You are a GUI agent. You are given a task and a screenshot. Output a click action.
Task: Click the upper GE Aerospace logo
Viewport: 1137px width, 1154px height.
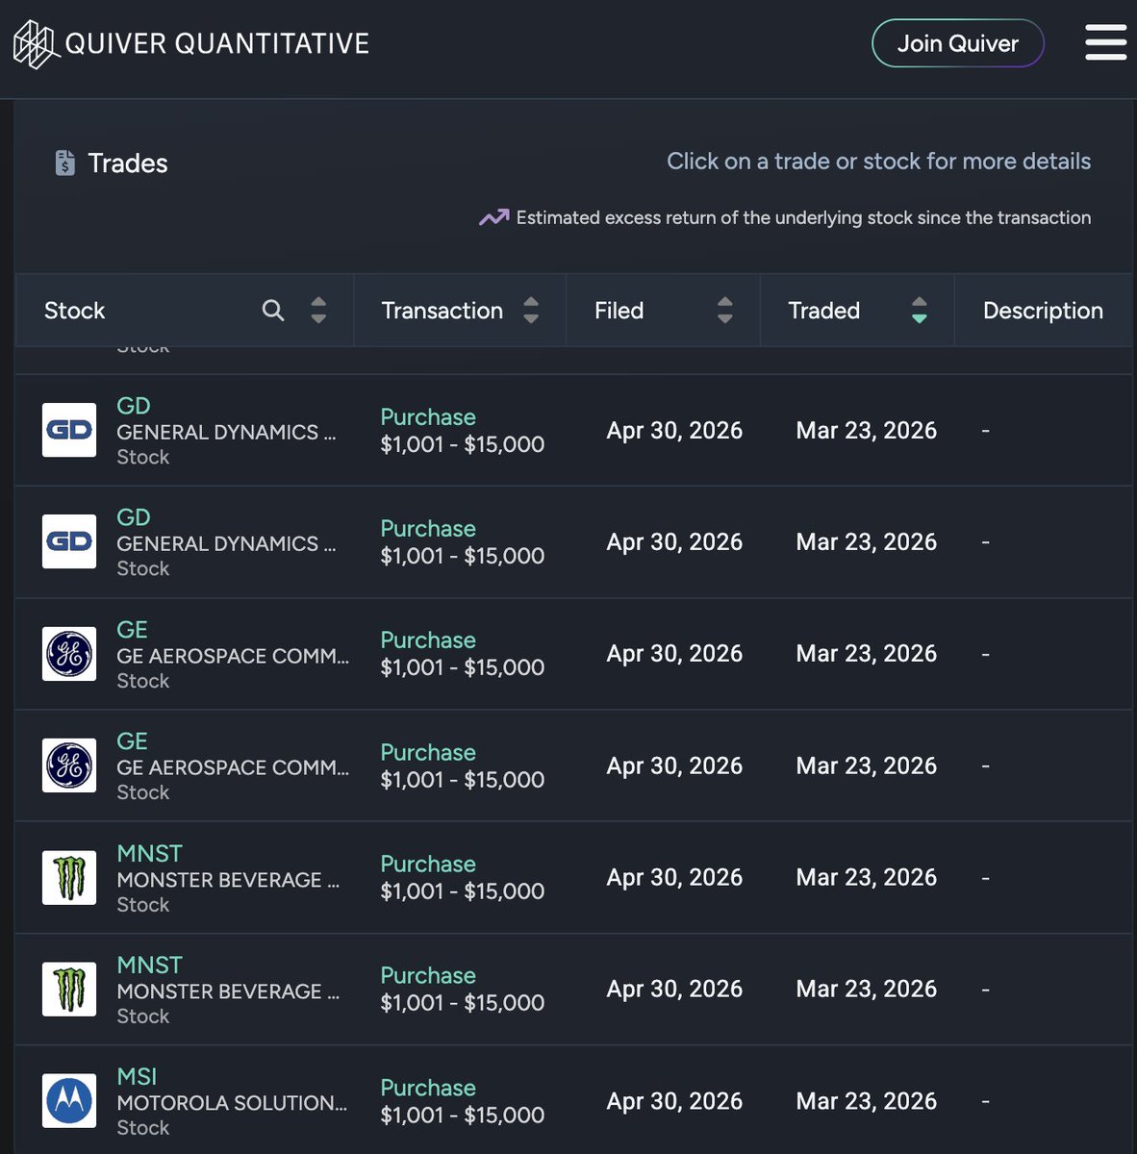[69, 654]
